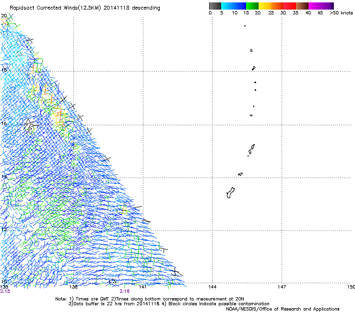
Task: Click the cyan 5-10 knots legend segment
Action: [x=227, y=6]
